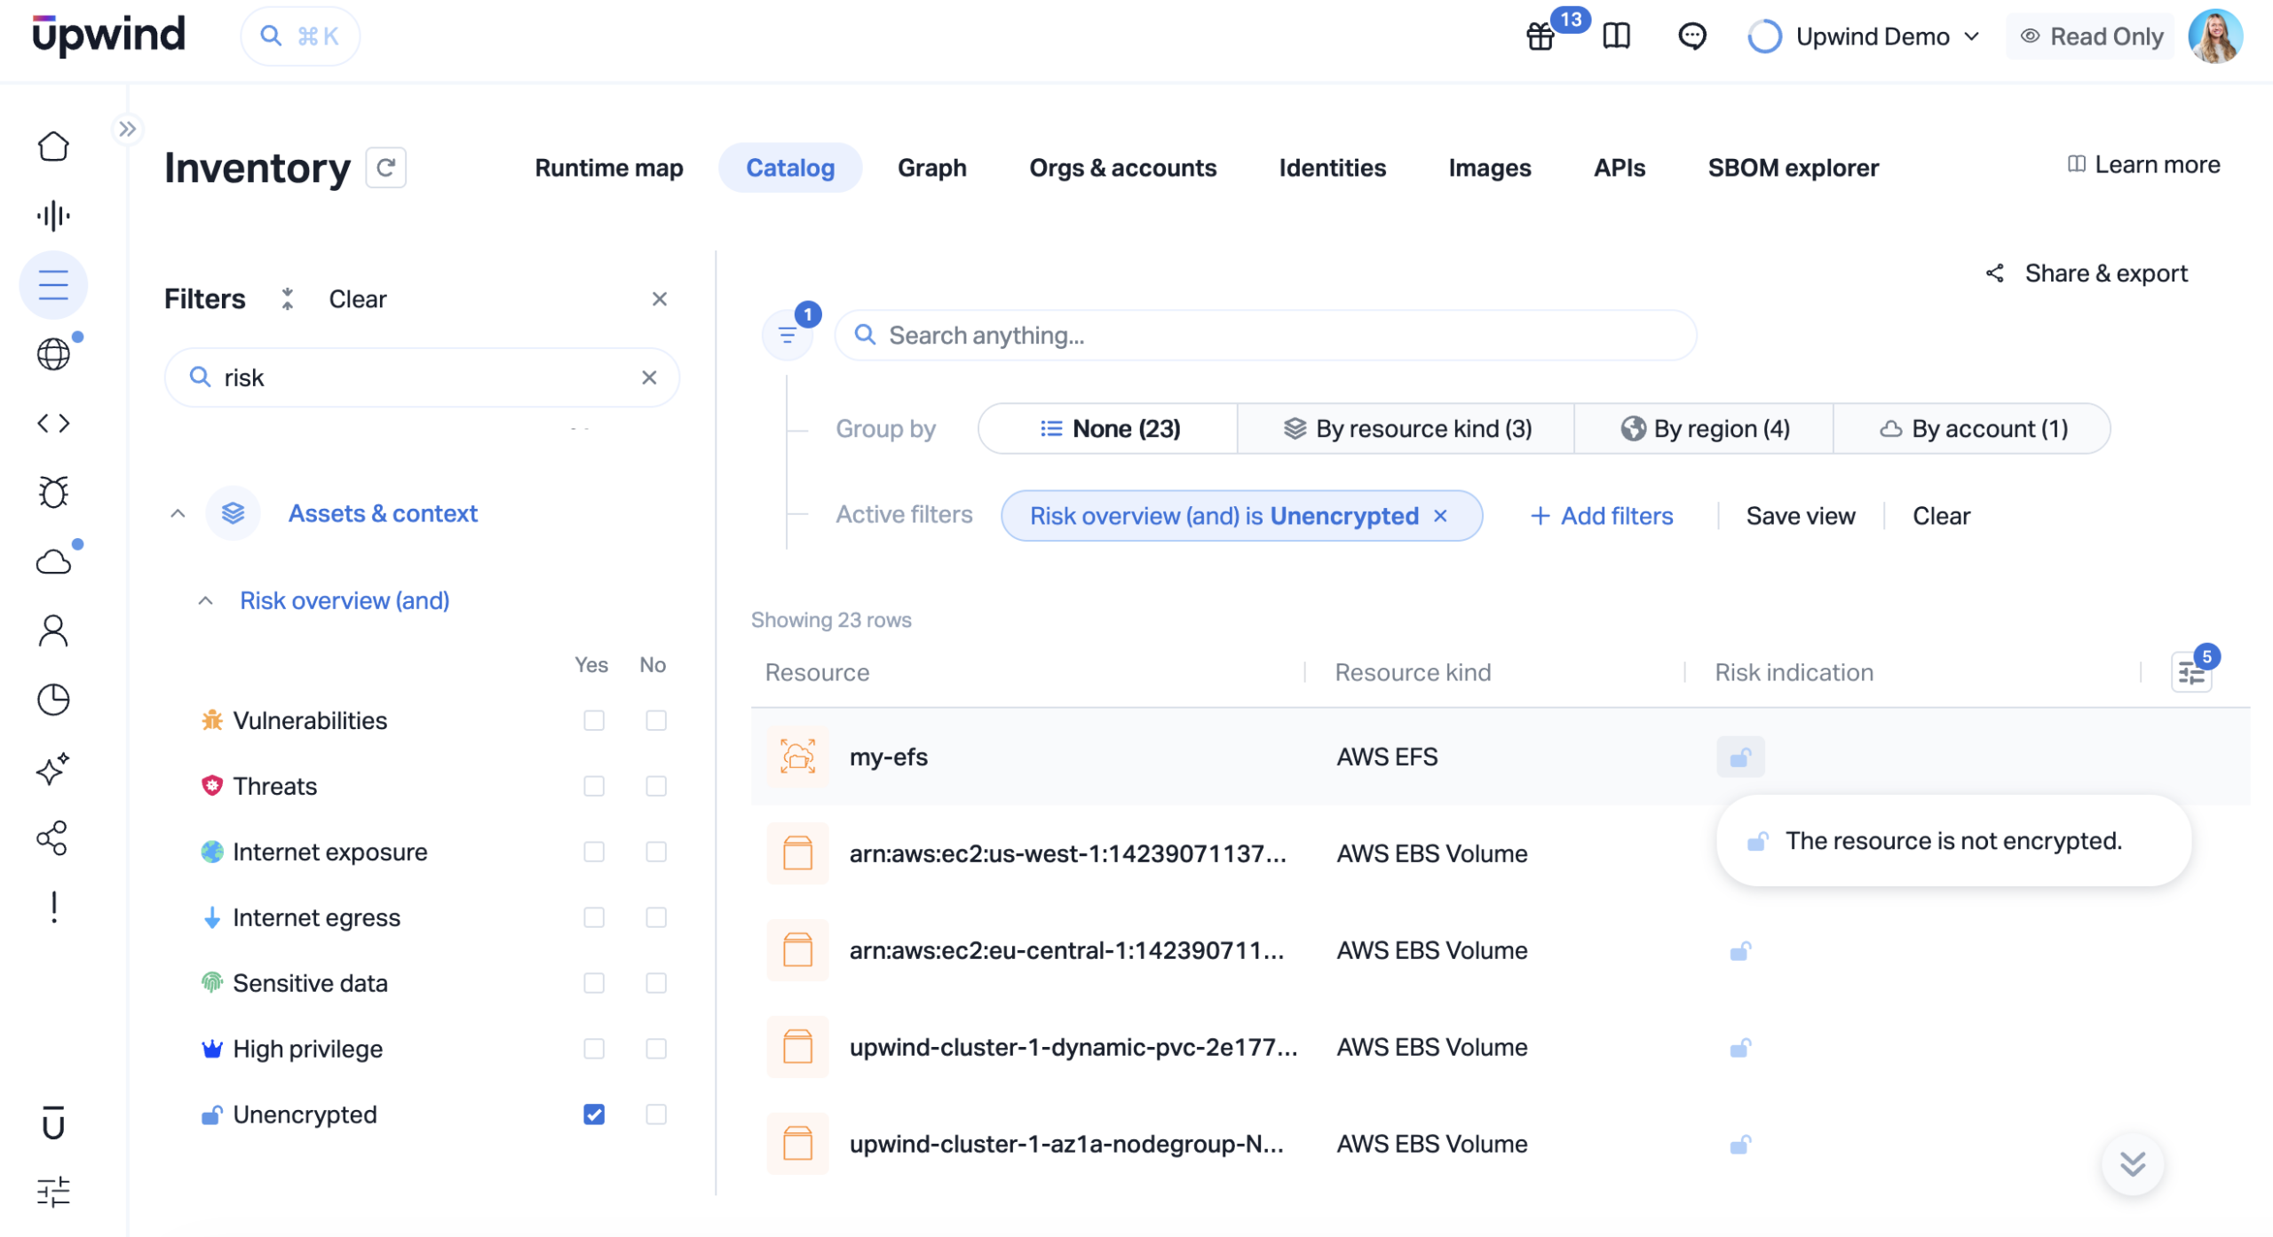Group by None (23)
Viewport: 2273px width, 1237px height.
pyautogui.click(x=1109, y=429)
